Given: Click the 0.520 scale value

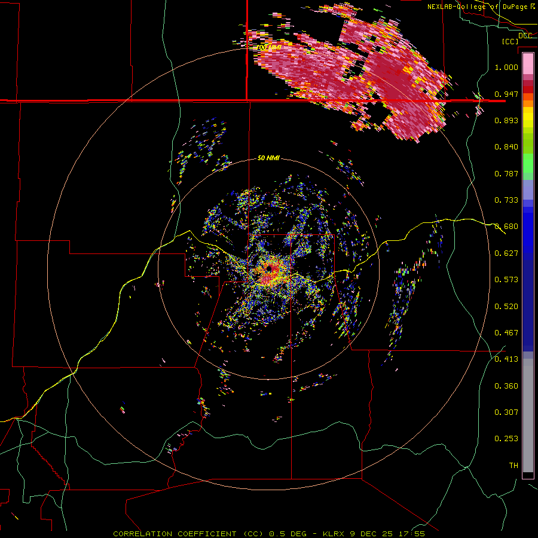Looking at the screenshot, I should pyautogui.click(x=506, y=307).
